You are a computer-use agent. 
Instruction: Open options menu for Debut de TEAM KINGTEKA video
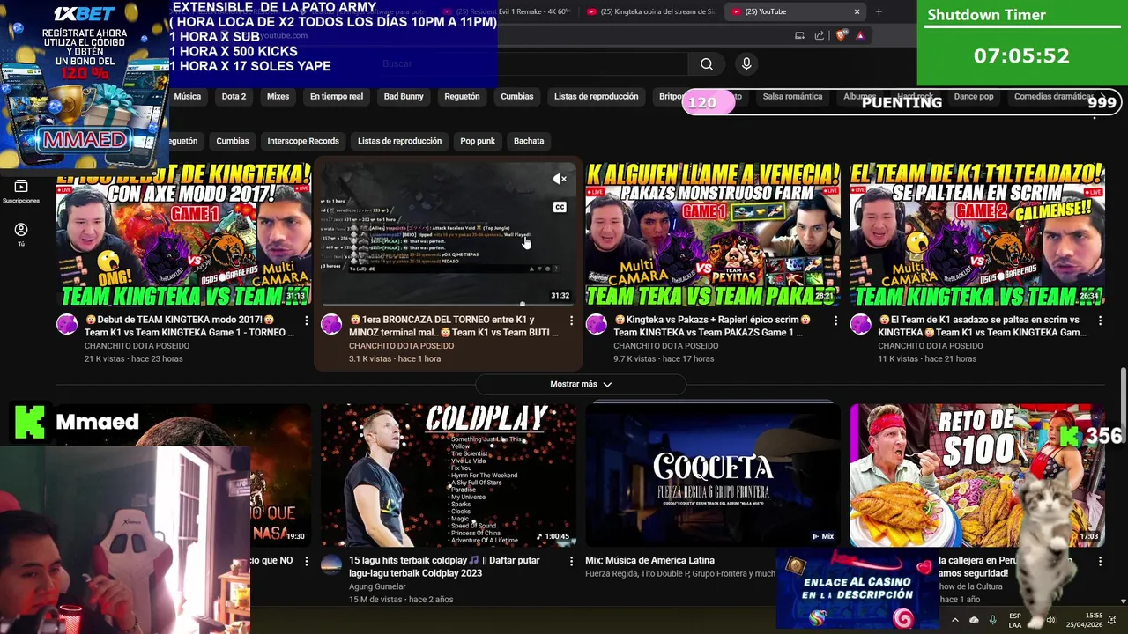pyautogui.click(x=307, y=321)
